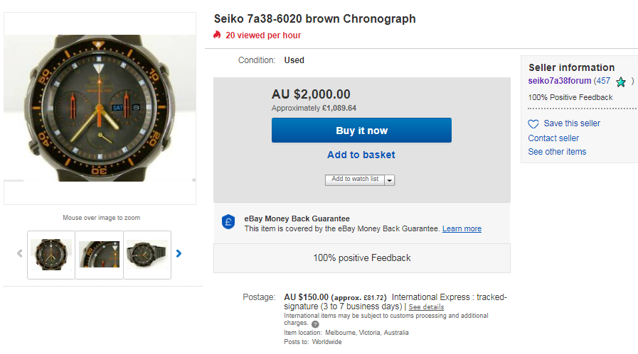Click Add to watch list button
638x354 pixels.
[355, 179]
